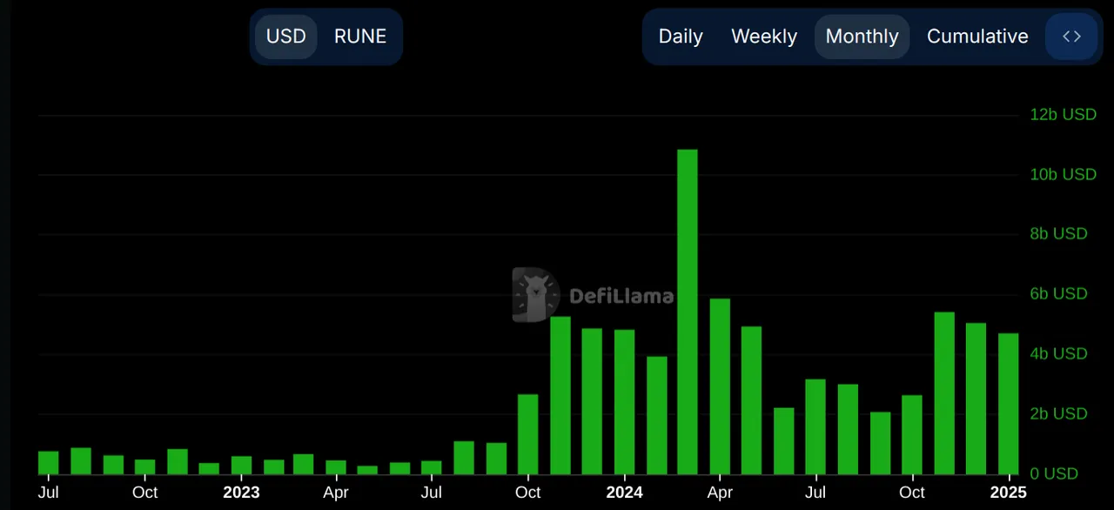Select the Monthly interval tab

862,37
